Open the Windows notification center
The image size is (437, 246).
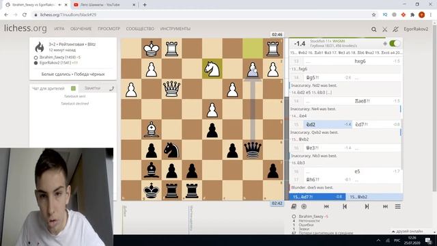coord(428,241)
